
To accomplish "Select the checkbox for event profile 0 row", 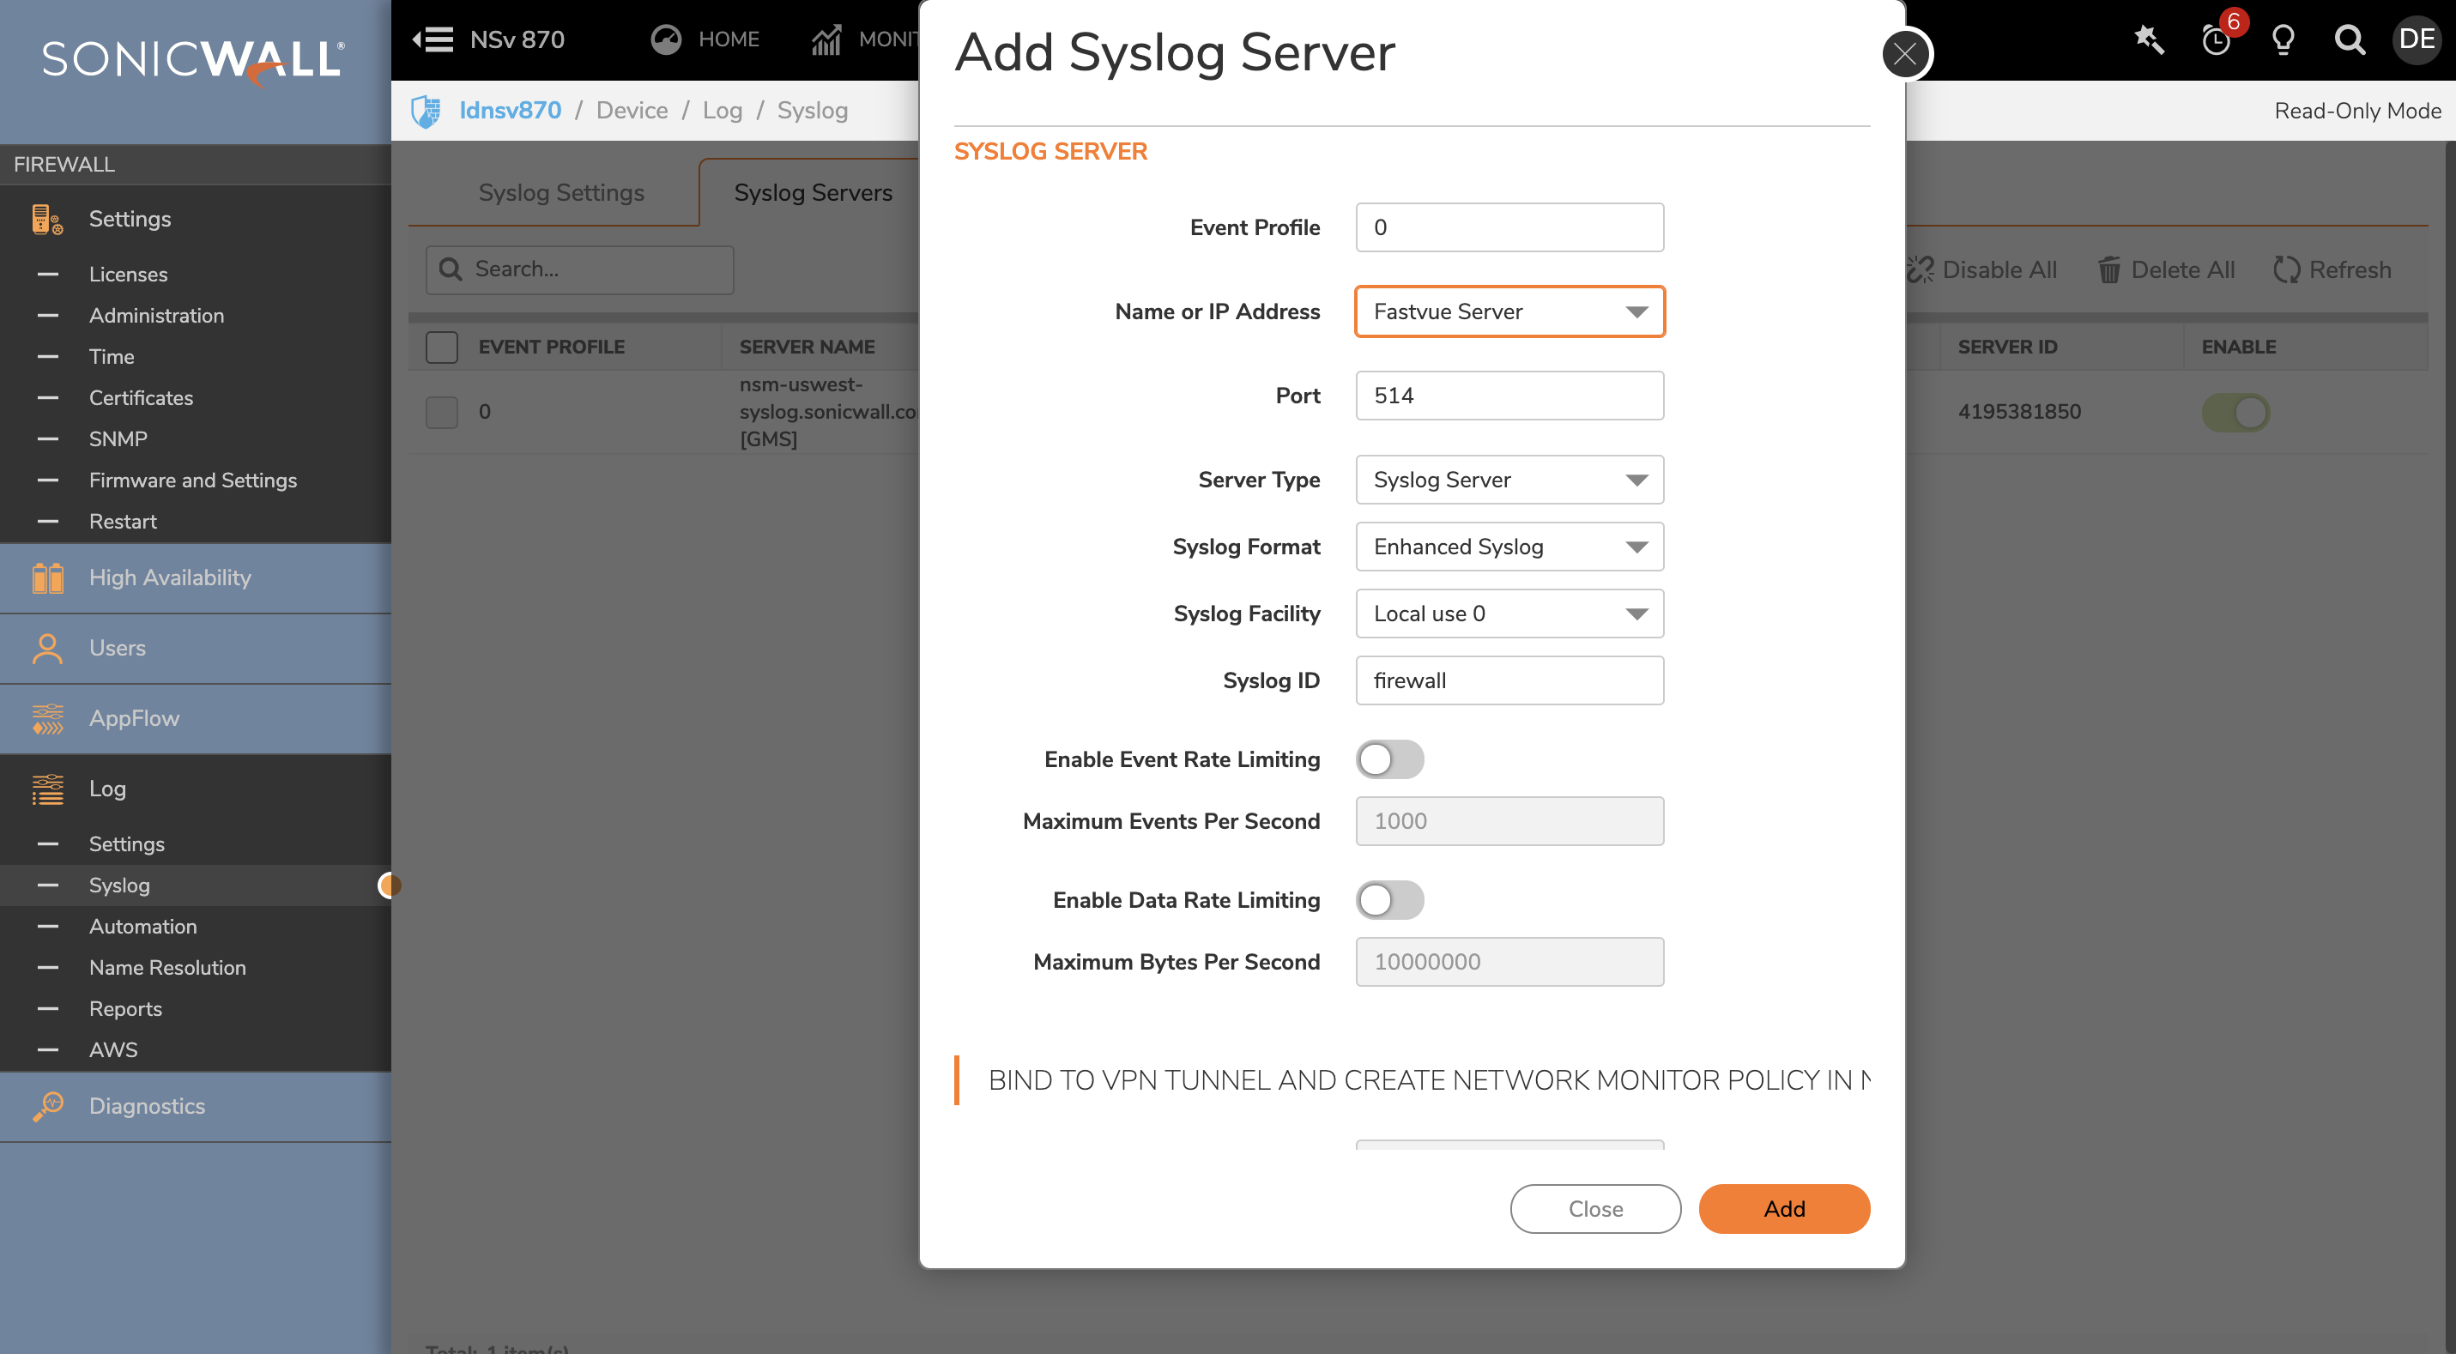I will point(441,411).
